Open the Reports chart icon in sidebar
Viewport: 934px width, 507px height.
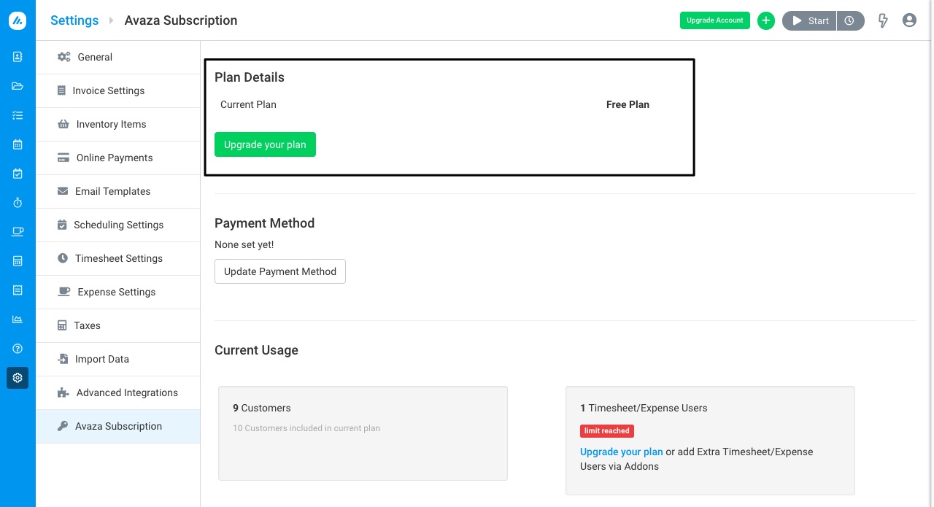point(18,320)
